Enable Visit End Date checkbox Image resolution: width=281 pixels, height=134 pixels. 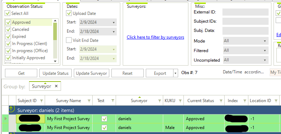pyautogui.click(x=69, y=40)
